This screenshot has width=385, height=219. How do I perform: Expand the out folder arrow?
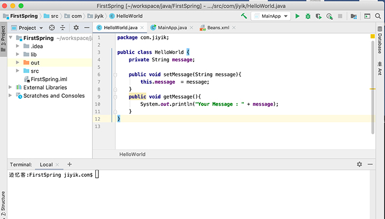(x=18, y=62)
